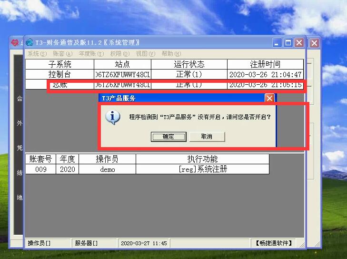The image size is (347, 259).
Task: Click the [reg]系统注册 cell
Action: point(202,169)
